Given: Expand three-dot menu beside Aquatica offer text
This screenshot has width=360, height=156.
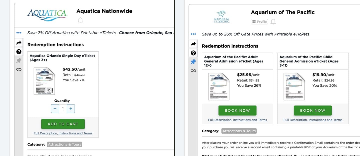Looking at the screenshot, I should [x=19, y=33].
